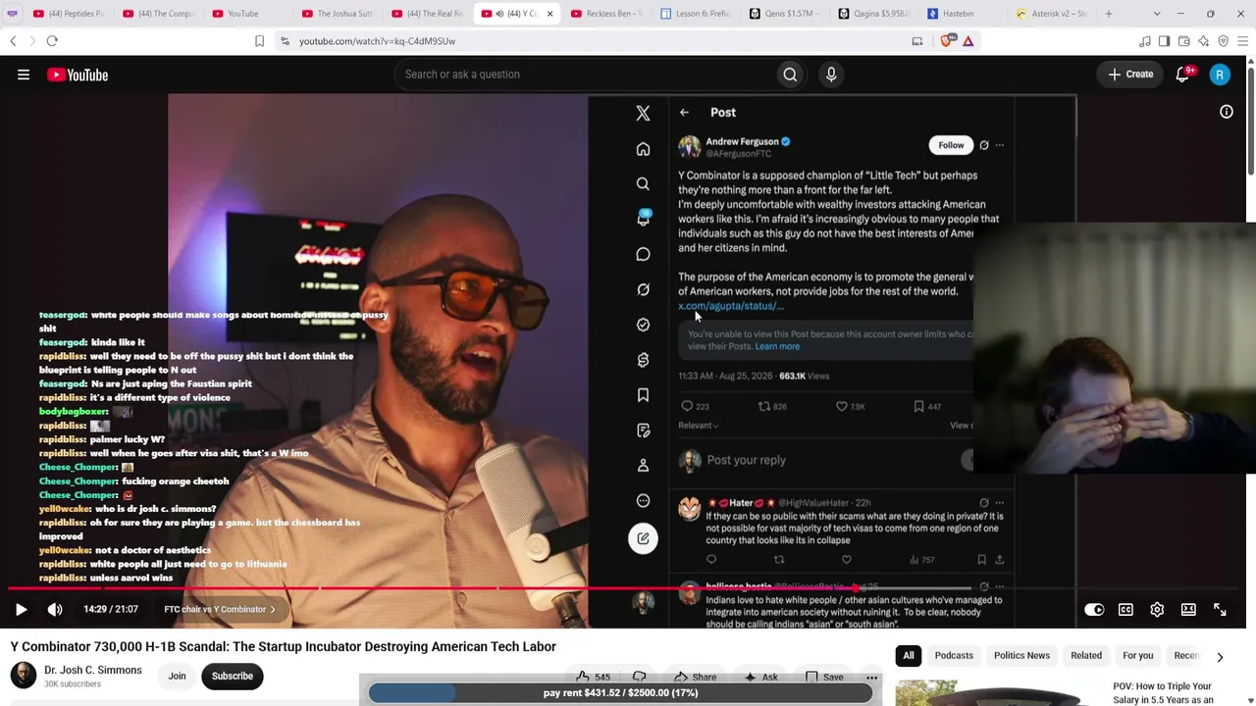Bookmark this page in the address bar
1256x706 pixels.
[259, 41]
